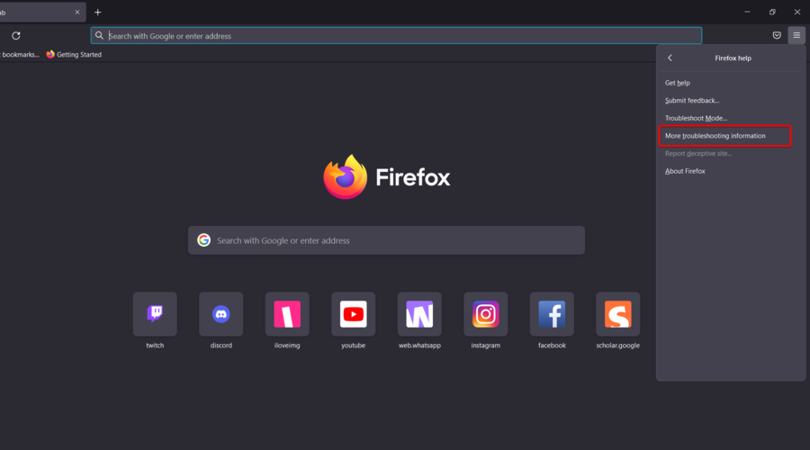
Task: Click the Google logo in search box
Action: pos(204,240)
